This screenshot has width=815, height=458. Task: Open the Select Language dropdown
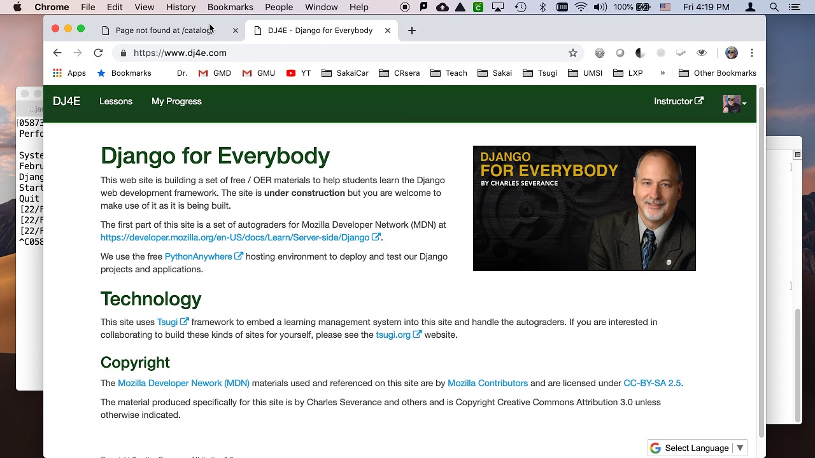(697, 448)
